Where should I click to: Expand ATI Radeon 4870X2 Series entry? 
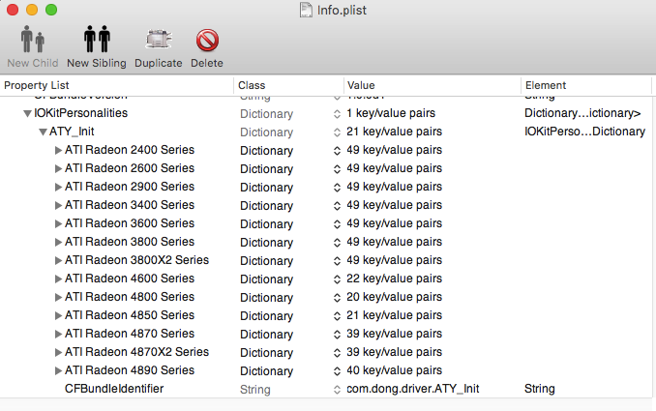click(59, 352)
